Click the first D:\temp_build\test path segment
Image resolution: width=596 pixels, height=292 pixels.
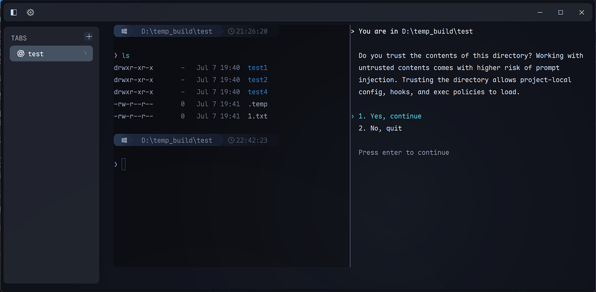[x=177, y=31]
